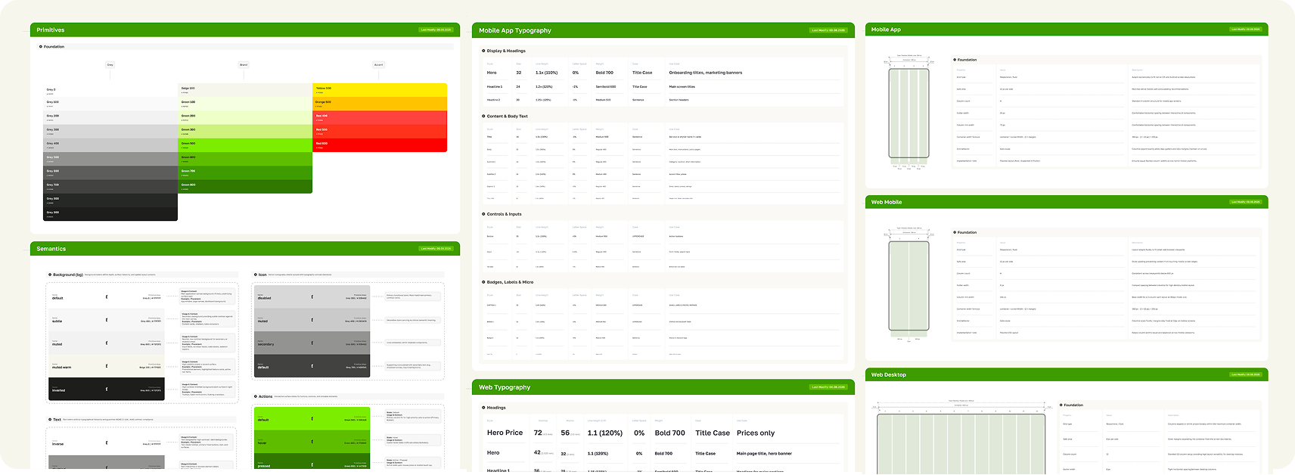Pick the Grey 200 primitive swatch
Screen dimensions: 1295x475
tap(110, 117)
